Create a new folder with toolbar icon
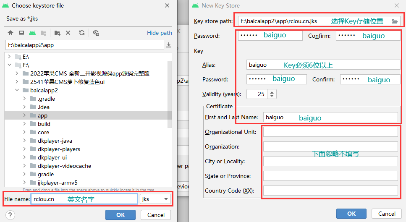Image resolution: width=406 pixels, height=222 pixels. tap(57, 33)
